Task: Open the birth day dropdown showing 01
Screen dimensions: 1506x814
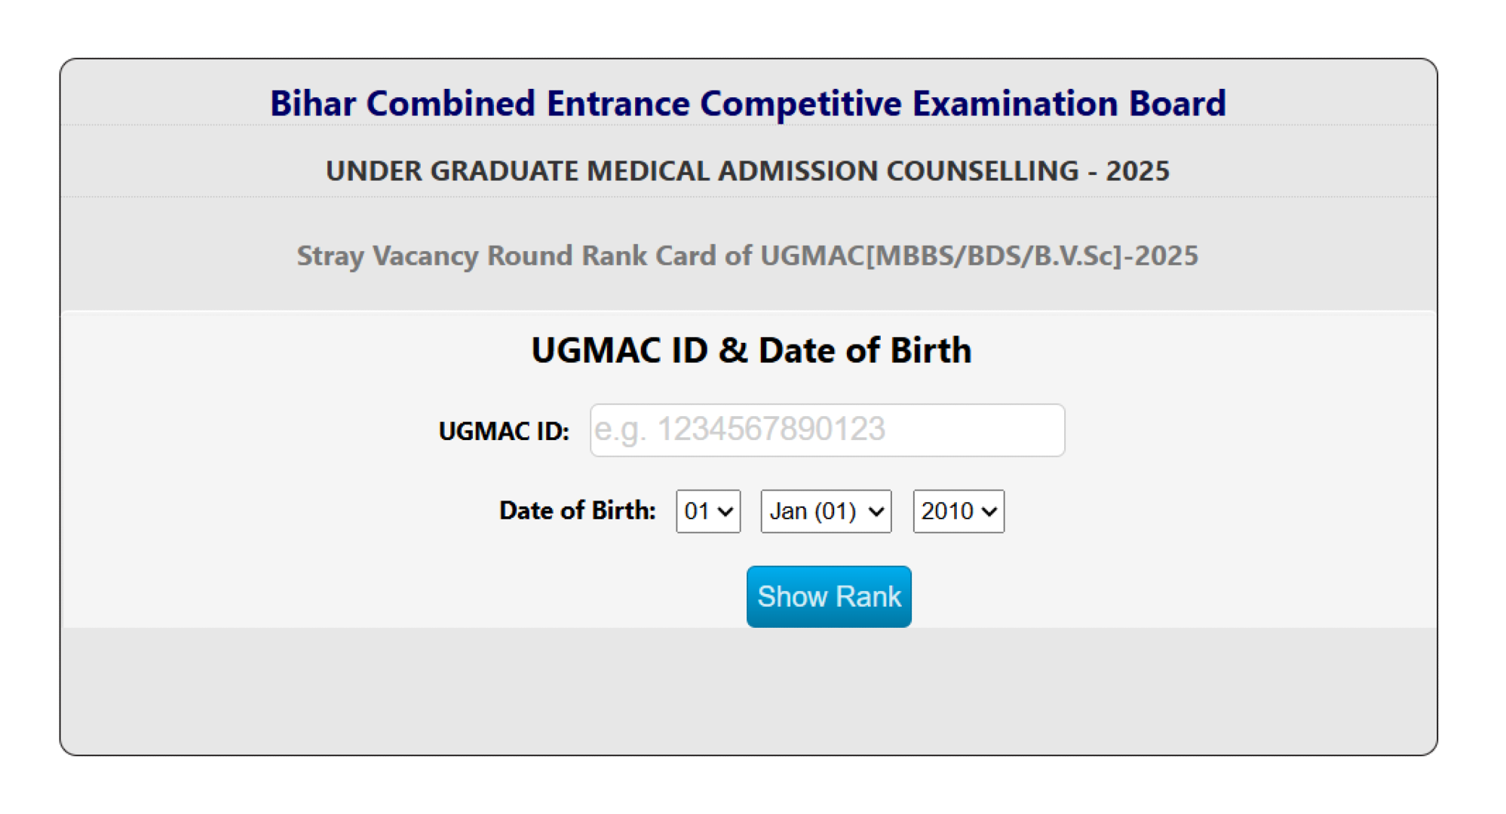Action: (707, 511)
